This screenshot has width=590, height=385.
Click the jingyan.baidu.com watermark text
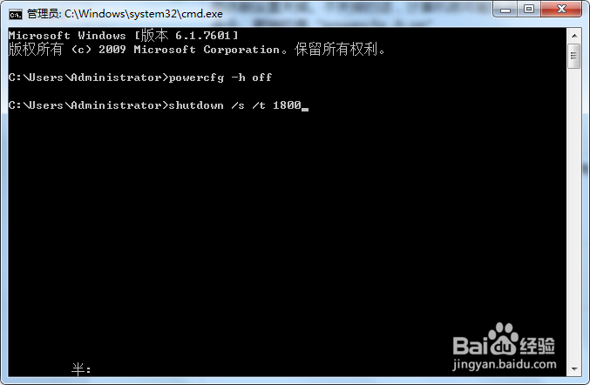[x=505, y=364]
